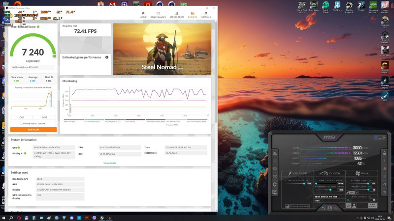Select Afterburner profile slot 5
This screenshot has height=221, width=394.
tap(385, 193)
